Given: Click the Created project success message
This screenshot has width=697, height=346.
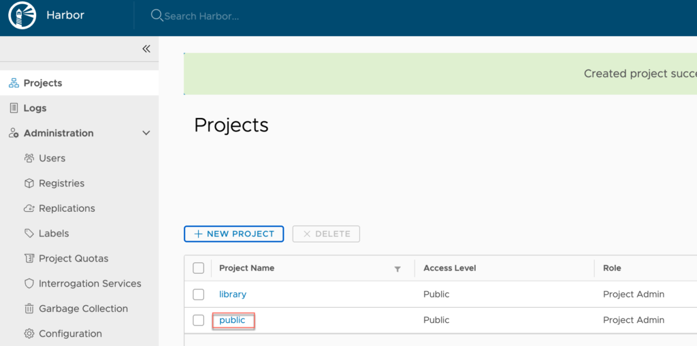Looking at the screenshot, I should (640, 74).
